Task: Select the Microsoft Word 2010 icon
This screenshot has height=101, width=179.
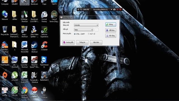Action: pyautogui.click(x=24, y=47)
